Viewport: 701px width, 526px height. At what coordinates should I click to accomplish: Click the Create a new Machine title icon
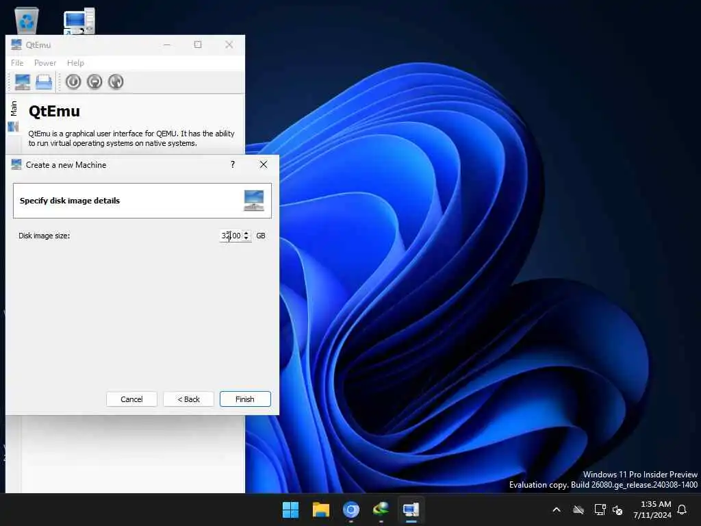click(x=16, y=164)
